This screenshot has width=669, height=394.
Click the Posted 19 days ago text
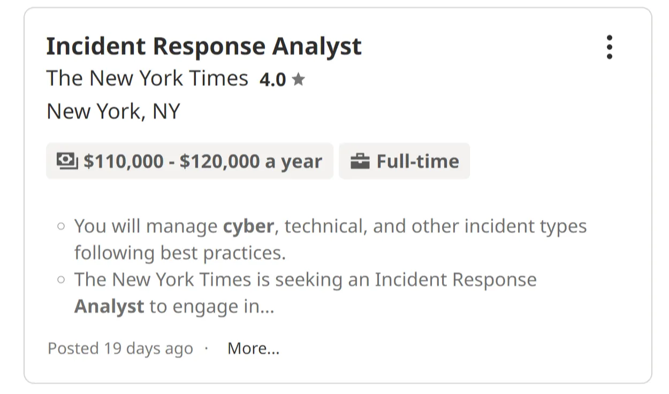[120, 349]
